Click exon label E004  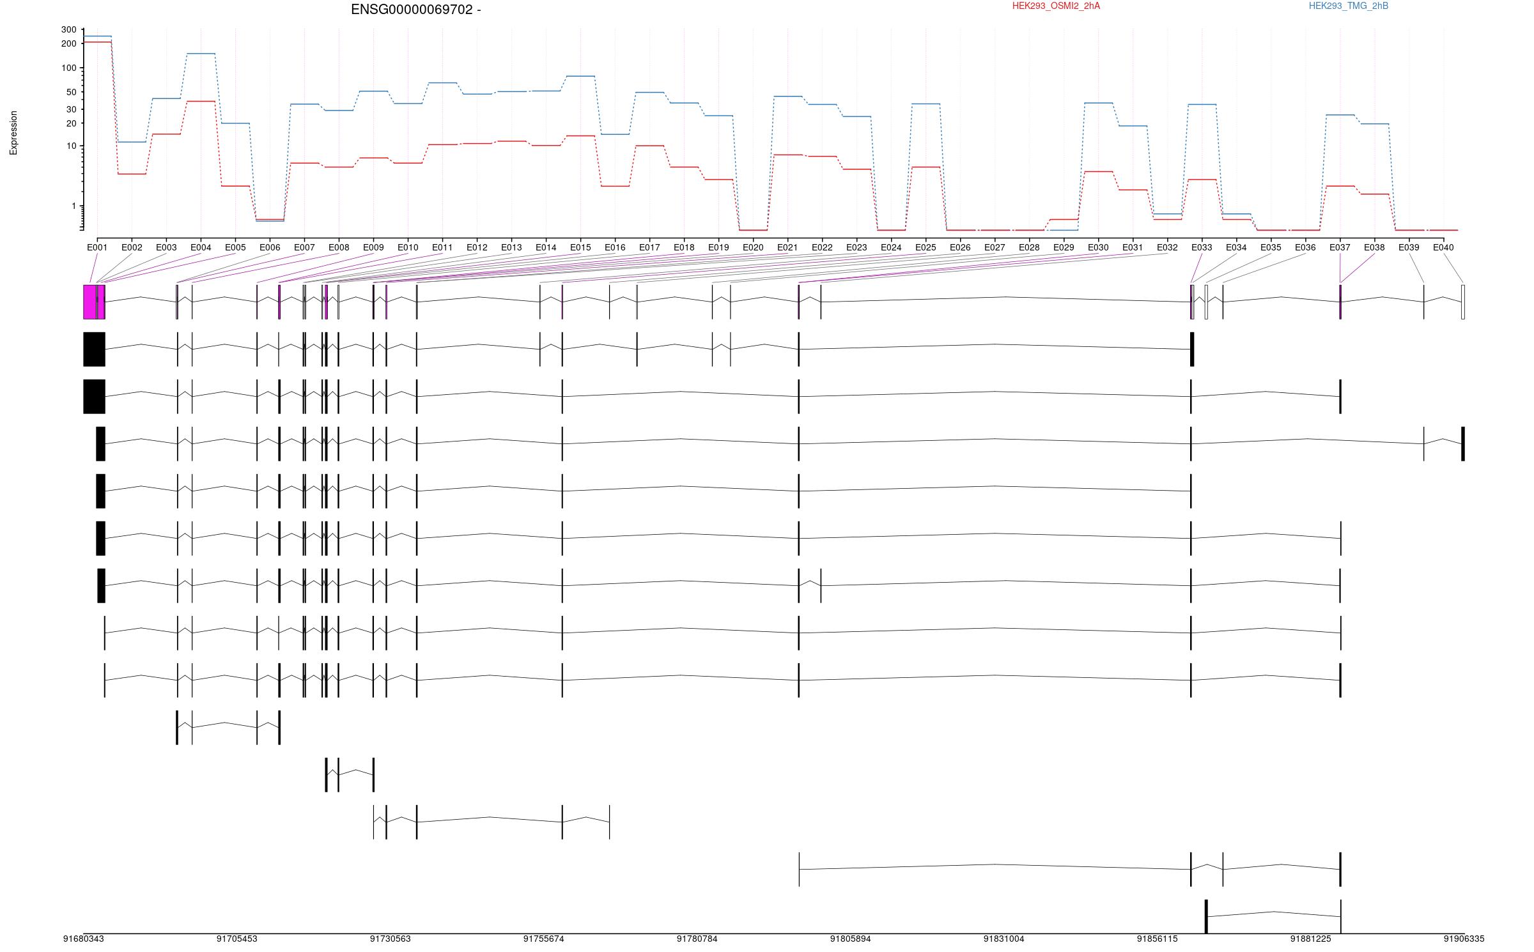point(201,247)
